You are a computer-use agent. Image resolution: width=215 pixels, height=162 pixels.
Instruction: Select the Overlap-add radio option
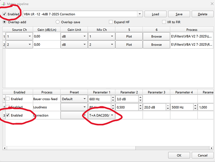(x=5, y=22)
